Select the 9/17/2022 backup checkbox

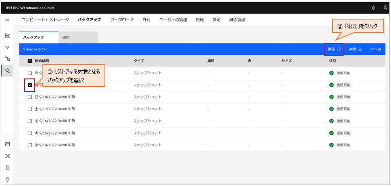pos(30,109)
